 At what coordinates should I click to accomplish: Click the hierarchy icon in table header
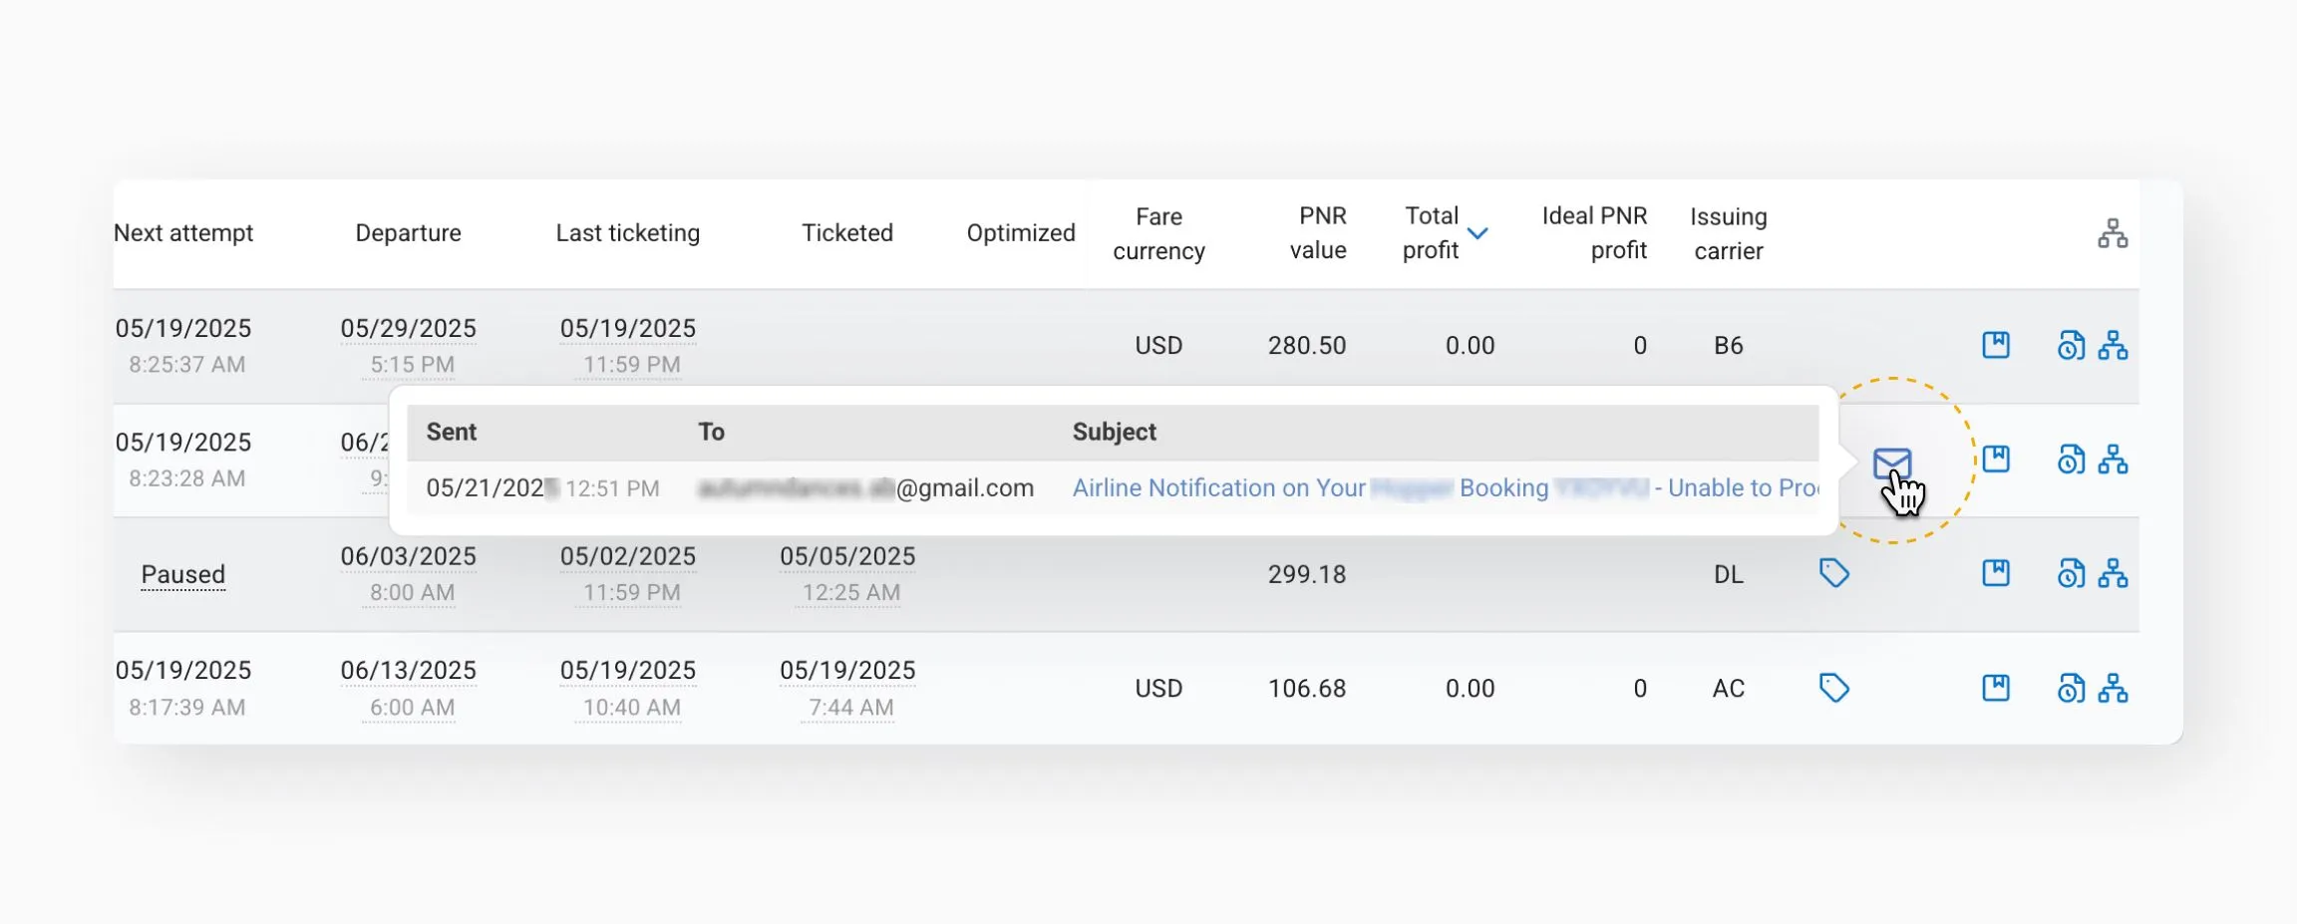click(2112, 233)
